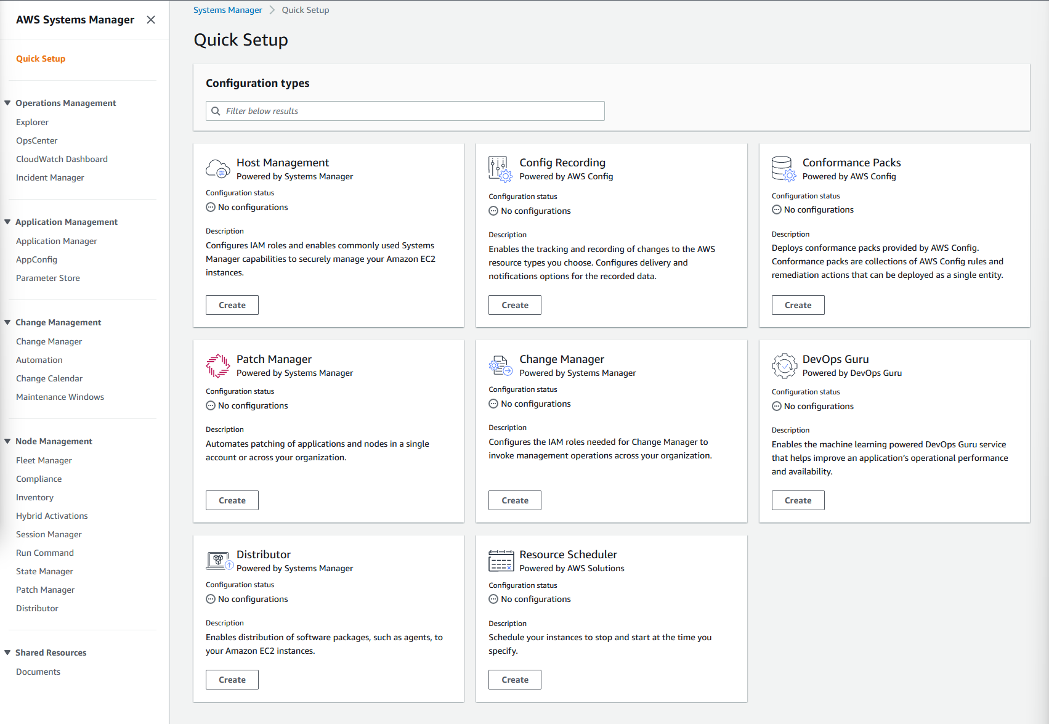1049x724 pixels.
Task: Create a Config Recording configuration
Action: coord(515,305)
